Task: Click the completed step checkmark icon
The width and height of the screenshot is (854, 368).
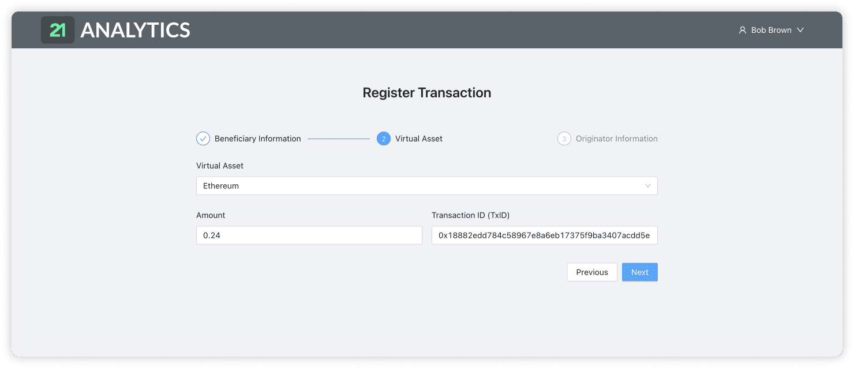Action: (x=203, y=139)
